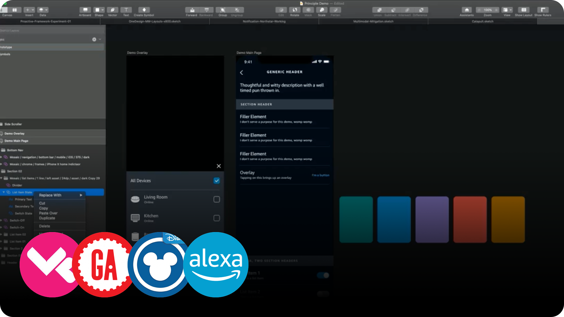Apply the Union boolean operation
Screen dimensions: 564x317
(379, 10)
